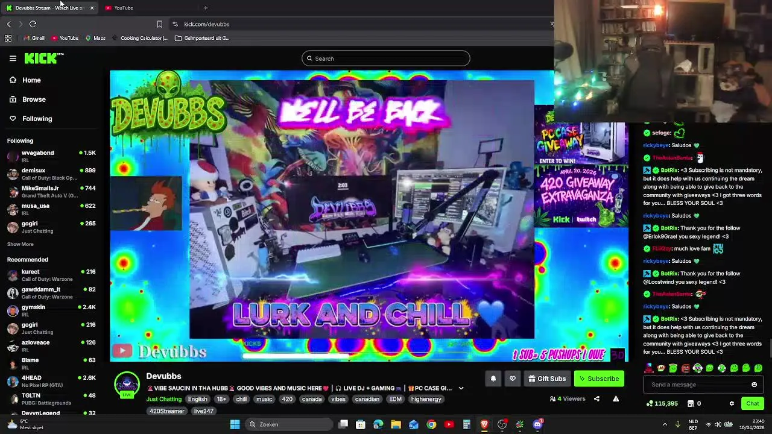Click the Kick search field
Image resolution: width=772 pixels, height=434 pixels.
click(386, 58)
